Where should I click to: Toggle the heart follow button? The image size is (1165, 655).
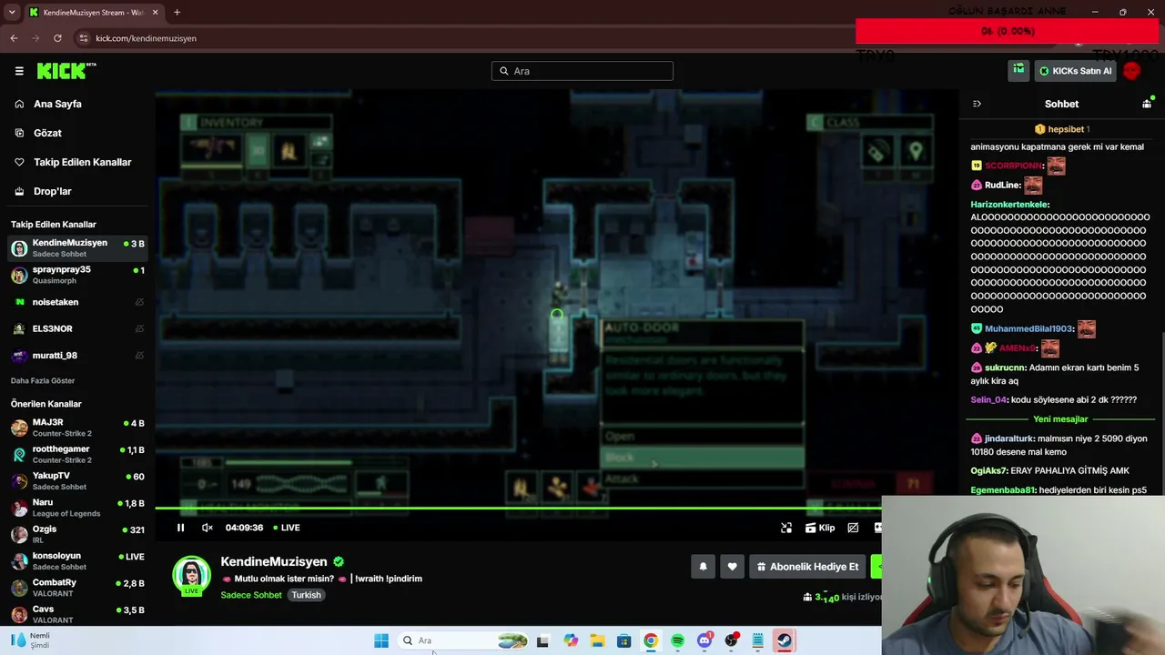point(732,567)
